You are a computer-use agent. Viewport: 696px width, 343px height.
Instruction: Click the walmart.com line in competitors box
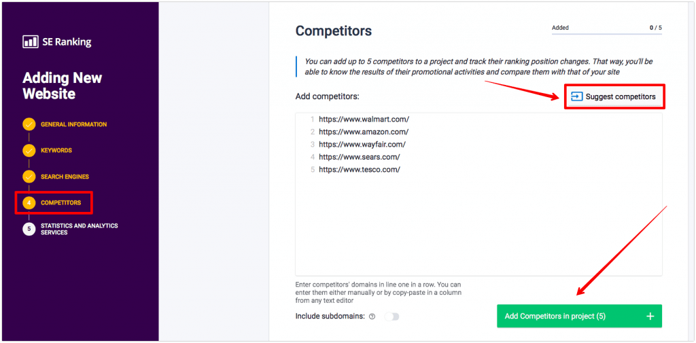tap(364, 120)
